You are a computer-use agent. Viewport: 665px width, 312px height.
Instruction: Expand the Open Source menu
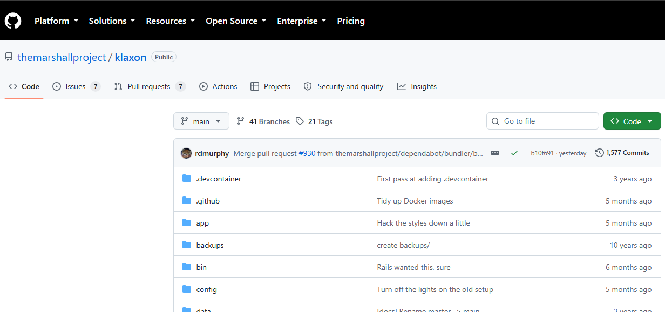(x=236, y=21)
